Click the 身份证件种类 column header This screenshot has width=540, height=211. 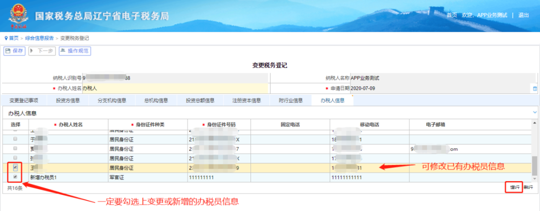tap(147, 124)
